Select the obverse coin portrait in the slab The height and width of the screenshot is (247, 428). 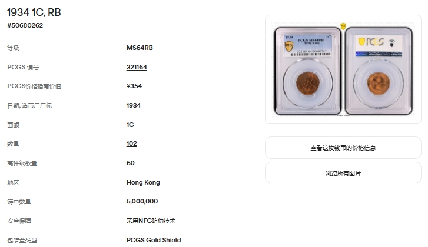pyautogui.click(x=308, y=84)
